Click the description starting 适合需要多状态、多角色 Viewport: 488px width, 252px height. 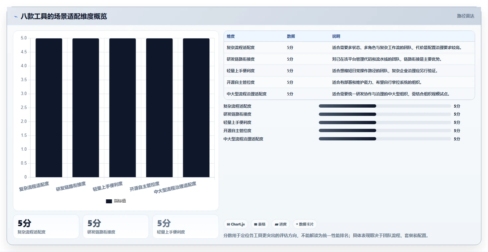coord(397,48)
